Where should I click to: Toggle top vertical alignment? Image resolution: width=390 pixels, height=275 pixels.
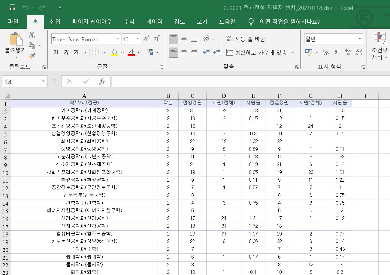(174, 39)
